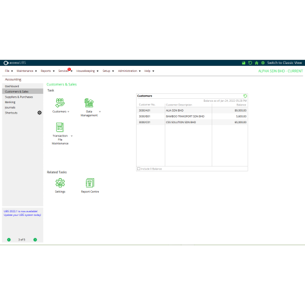Click the refresh icon in top bar
The width and height of the screenshot is (305, 305).
[x=250, y=63]
